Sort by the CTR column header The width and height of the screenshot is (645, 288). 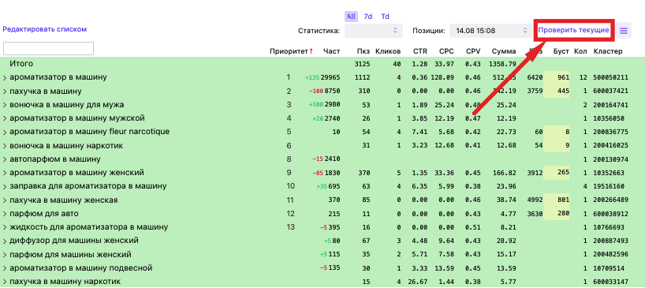point(420,51)
